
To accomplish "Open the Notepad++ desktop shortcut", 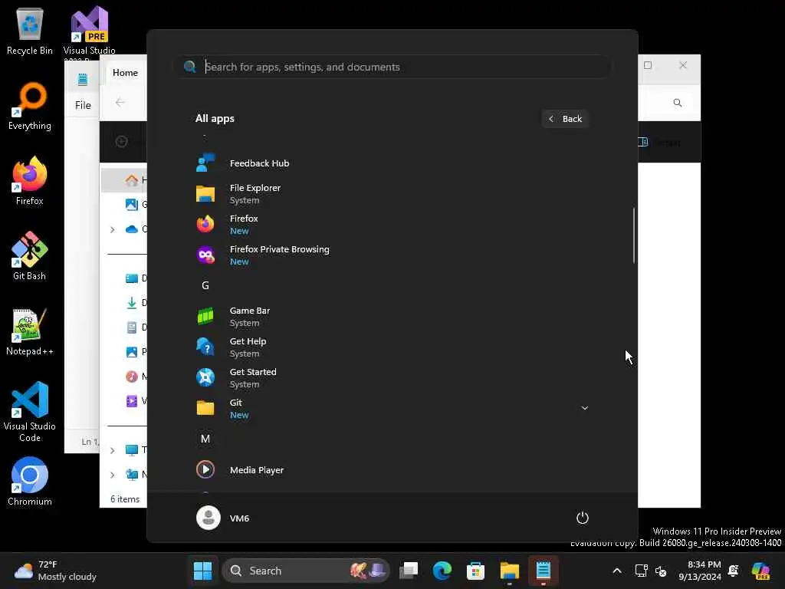I will (30, 331).
